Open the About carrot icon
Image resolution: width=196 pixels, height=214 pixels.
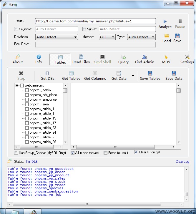18,57
